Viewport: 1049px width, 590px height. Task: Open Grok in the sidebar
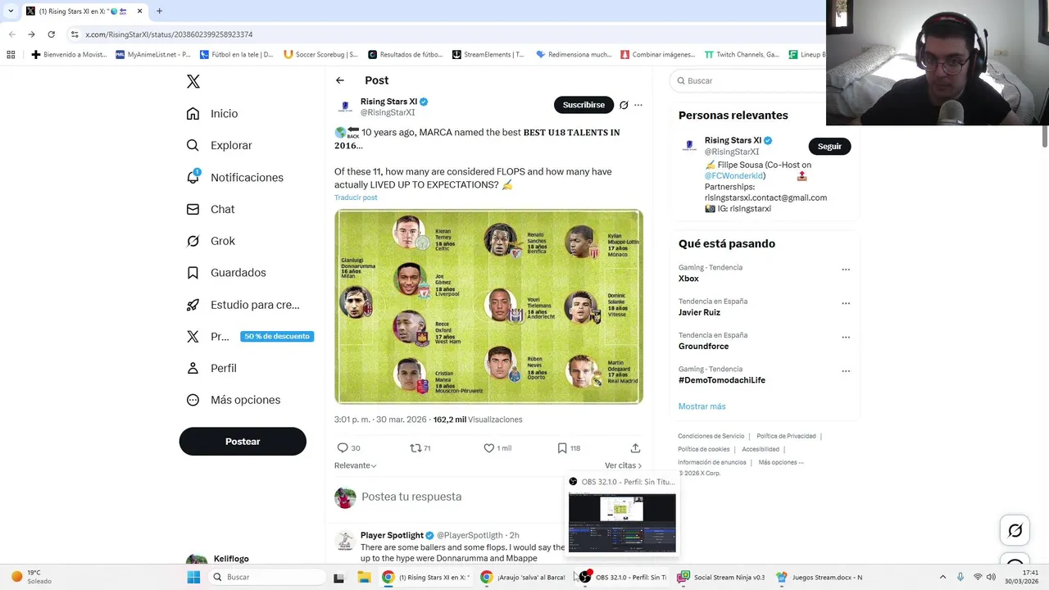[x=211, y=241]
